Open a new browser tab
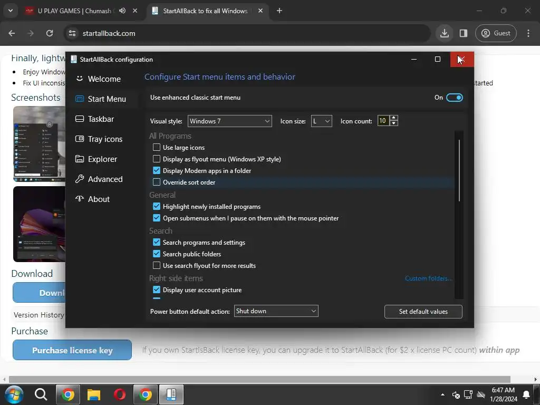Image resolution: width=540 pixels, height=405 pixels. (x=279, y=11)
